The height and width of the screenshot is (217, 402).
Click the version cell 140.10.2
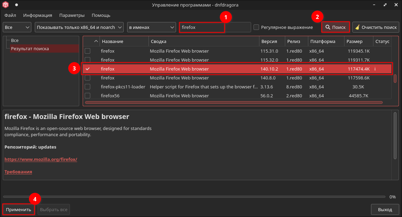coord(269,69)
